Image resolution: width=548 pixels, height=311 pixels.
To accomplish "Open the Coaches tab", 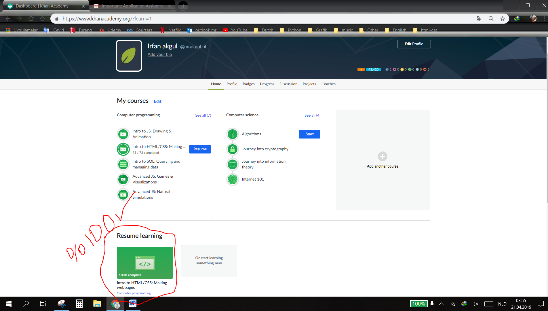I will (328, 84).
